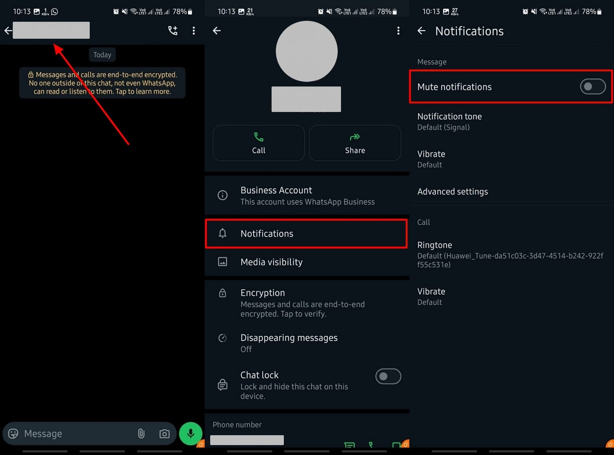Go back from the contact info screen
This screenshot has width=614, height=455.
coord(217,31)
